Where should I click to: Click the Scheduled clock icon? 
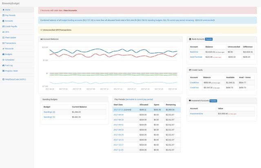point(3,60)
